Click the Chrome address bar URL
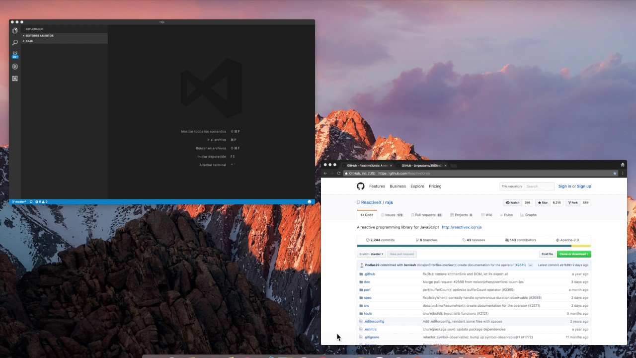This screenshot has width=636, height=358. [x=404, y=174]
